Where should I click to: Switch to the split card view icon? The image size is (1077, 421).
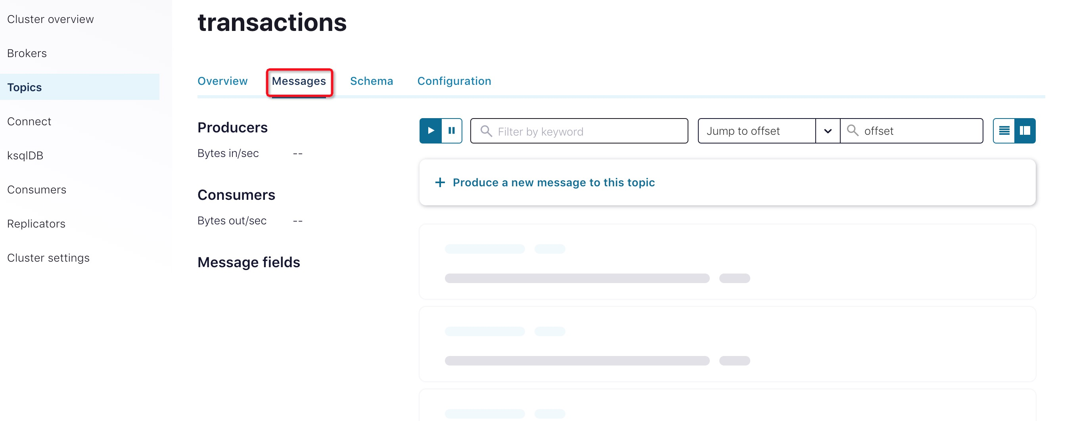click(1025, 131)
